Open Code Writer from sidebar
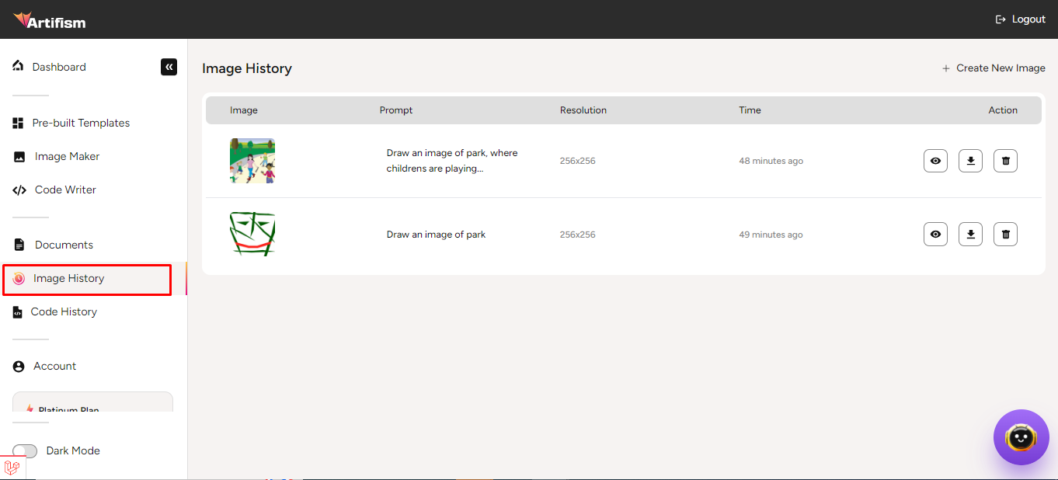1058x480 pixels. click(65, 190)
